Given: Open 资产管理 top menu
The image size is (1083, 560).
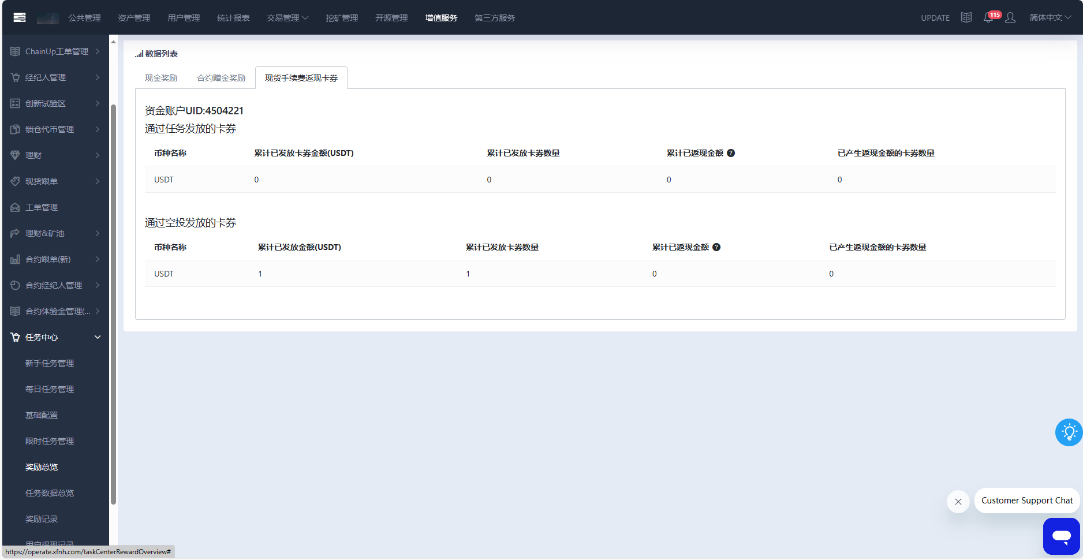Looking at the screenshot, I should [x=134, y=18].
